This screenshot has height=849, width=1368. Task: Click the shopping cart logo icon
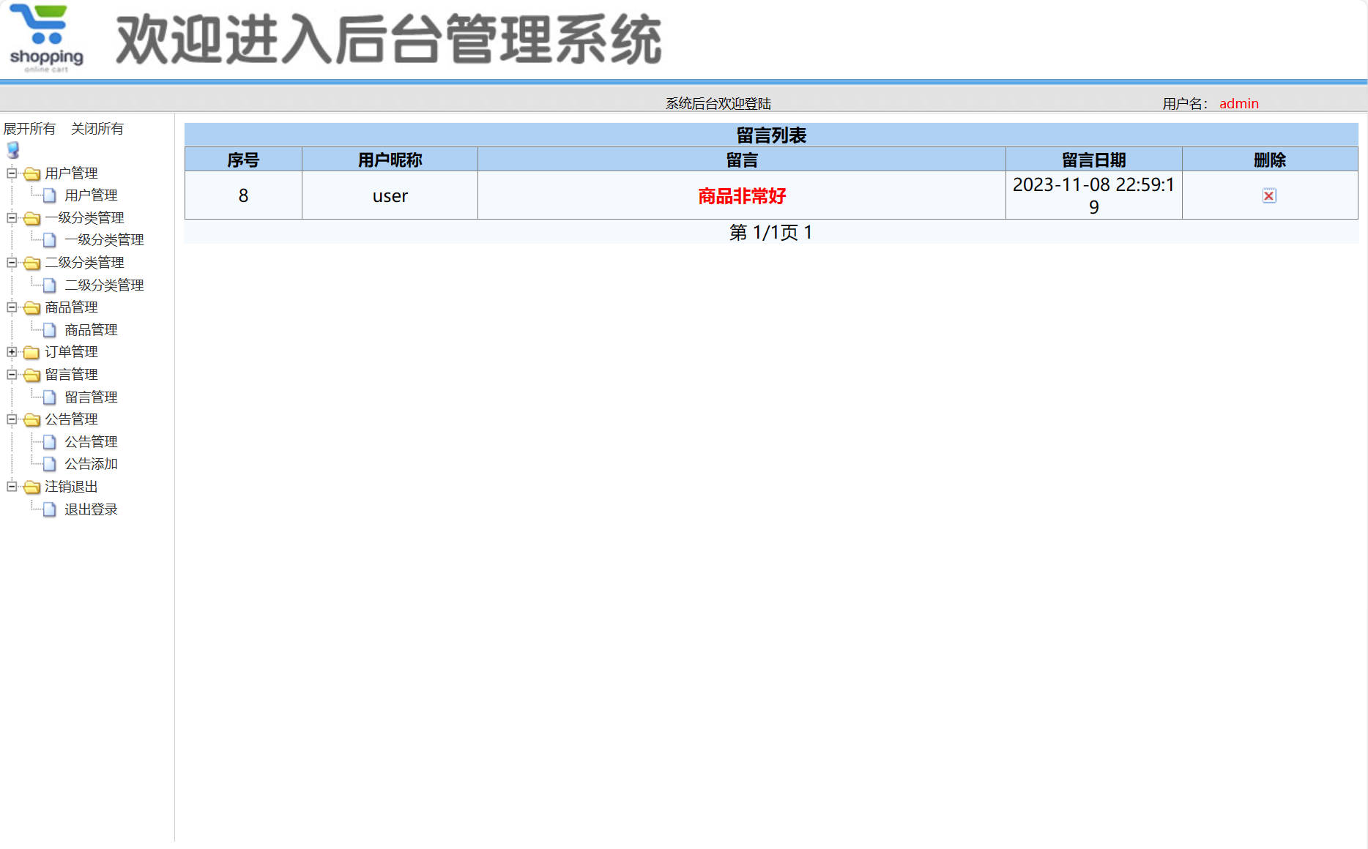tap(44, 37)
